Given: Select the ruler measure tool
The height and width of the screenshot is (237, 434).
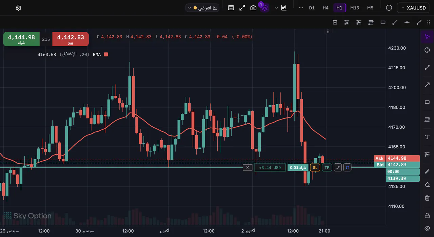Looking at the screenshot, I should point(427,171).
